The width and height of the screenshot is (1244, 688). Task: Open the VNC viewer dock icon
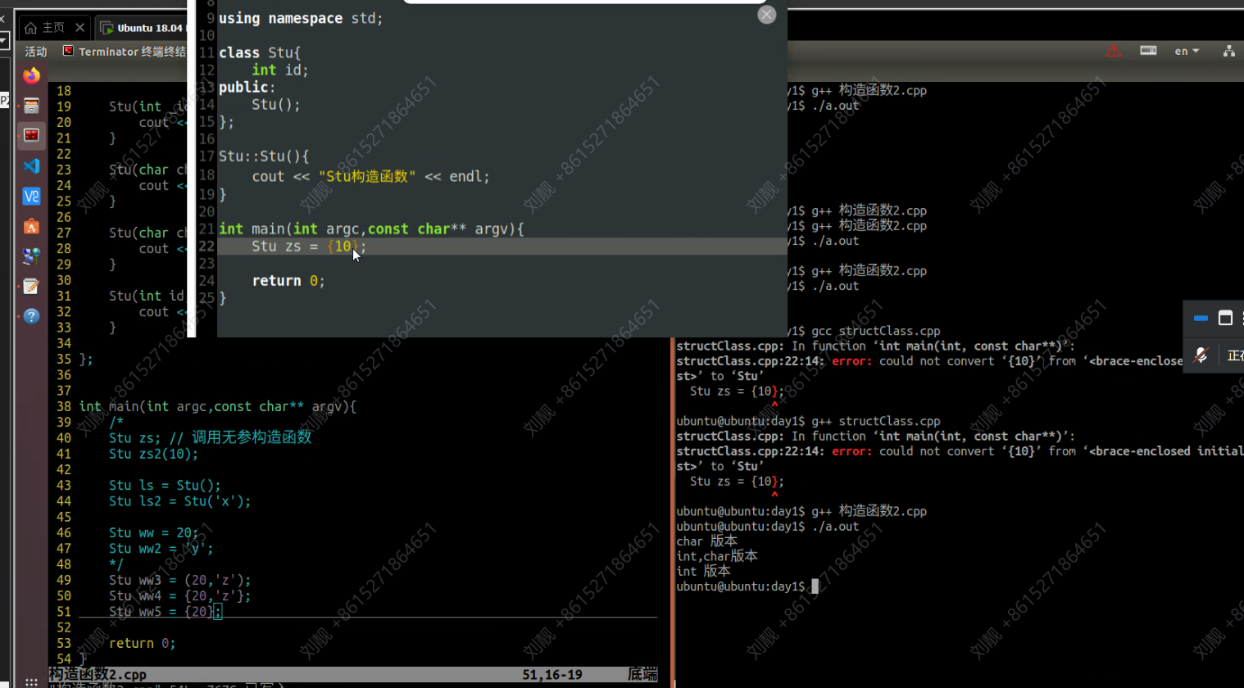31,196
